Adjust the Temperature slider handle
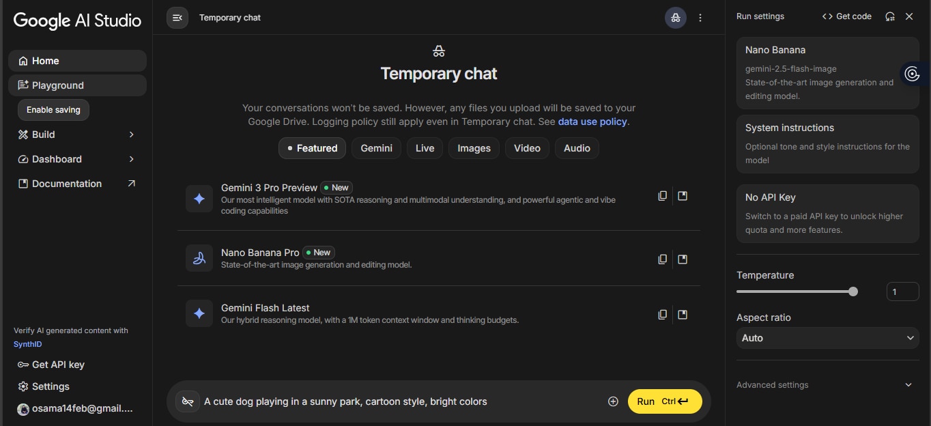Image resolution: width=931 pixels, height=426 pixels. [853, 292]
